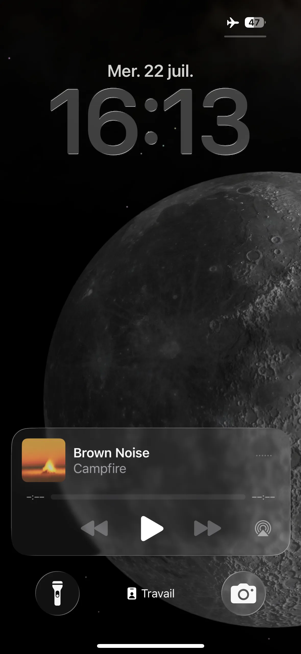Skip backward with rewind button
301x654 pixels.
tap(94, 528)
